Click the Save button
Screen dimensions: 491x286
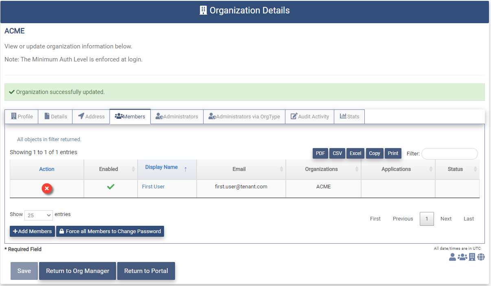tap(24, 271)
